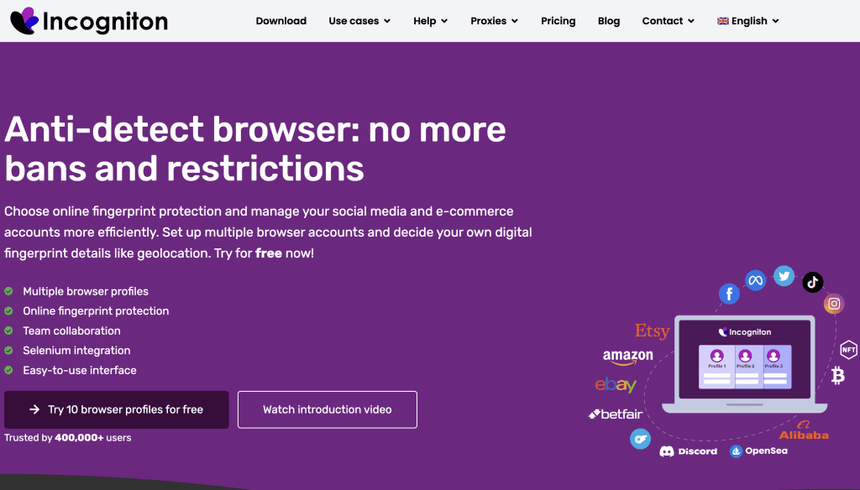
Task: Expand the Help dropdown menu
Action: click(x=431, y=21)
